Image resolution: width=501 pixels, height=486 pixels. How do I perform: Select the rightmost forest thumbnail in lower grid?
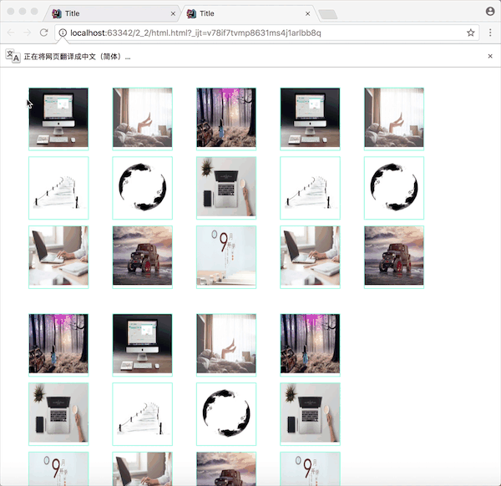[310, 343]
